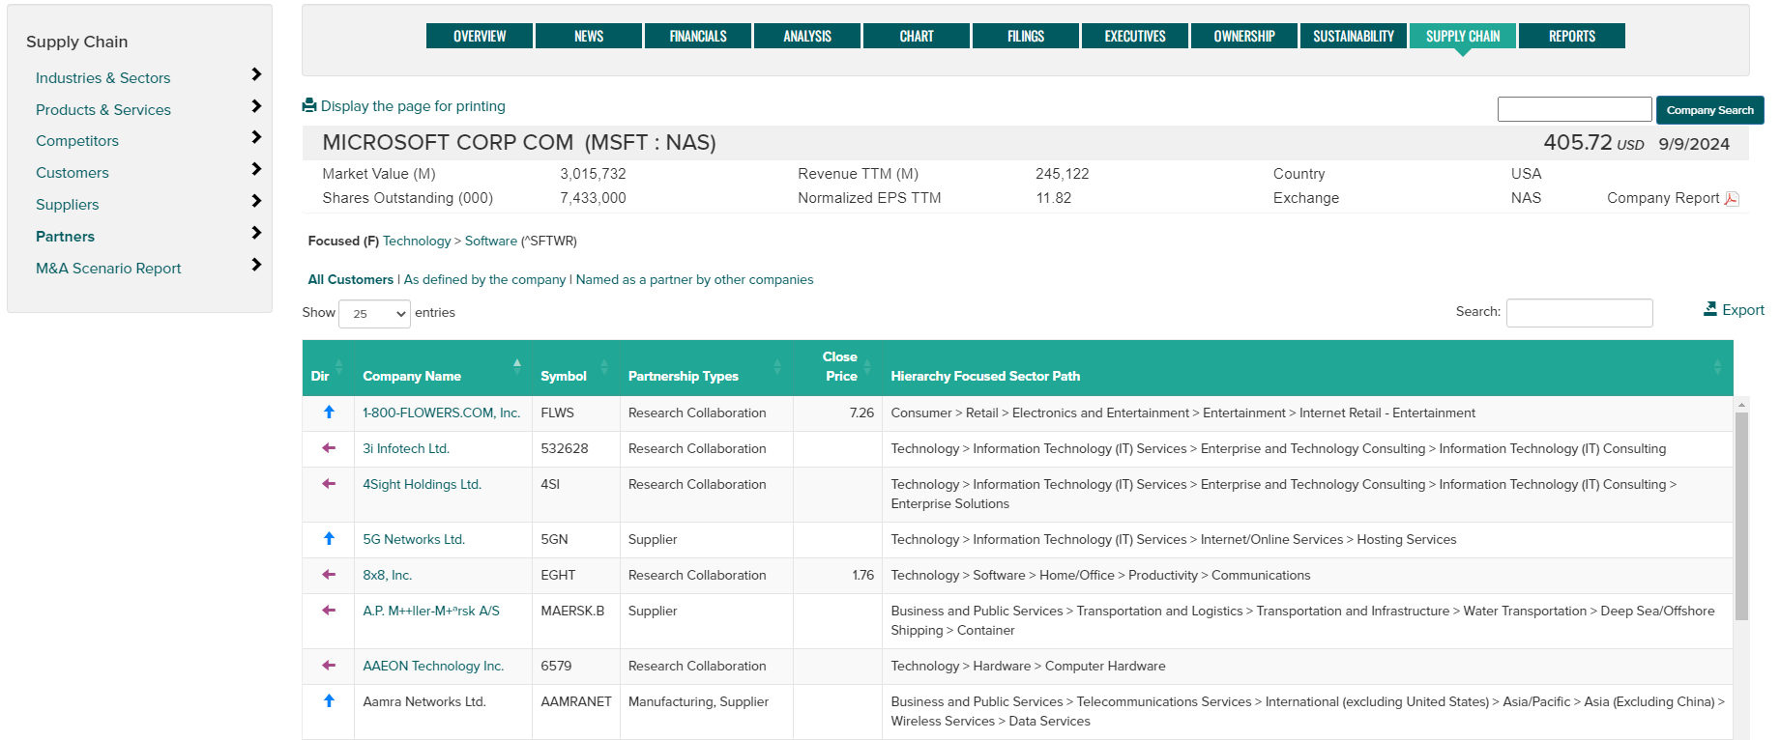
Task: Click the left arrow in the 8x8, Inc. row
Action: (329, 575)
